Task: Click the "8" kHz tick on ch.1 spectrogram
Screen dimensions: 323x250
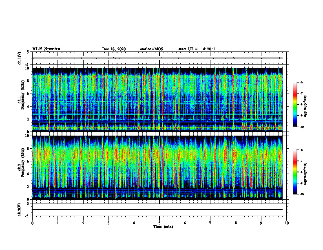Action: (29, 81)
